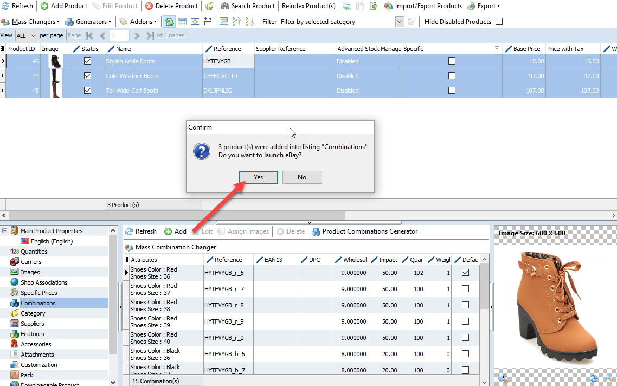Open the Search Product tool
The width and height of the screenshot is (617, 386).
click(x=248, y=6)
